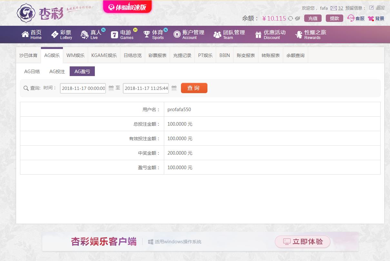Open the 余额查询 tab
390x261 pixels.
[x=295, y=55]
